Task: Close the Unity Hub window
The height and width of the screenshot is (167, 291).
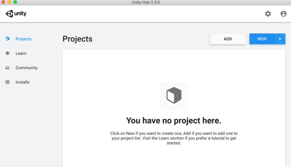Action: tap(3, 2)
